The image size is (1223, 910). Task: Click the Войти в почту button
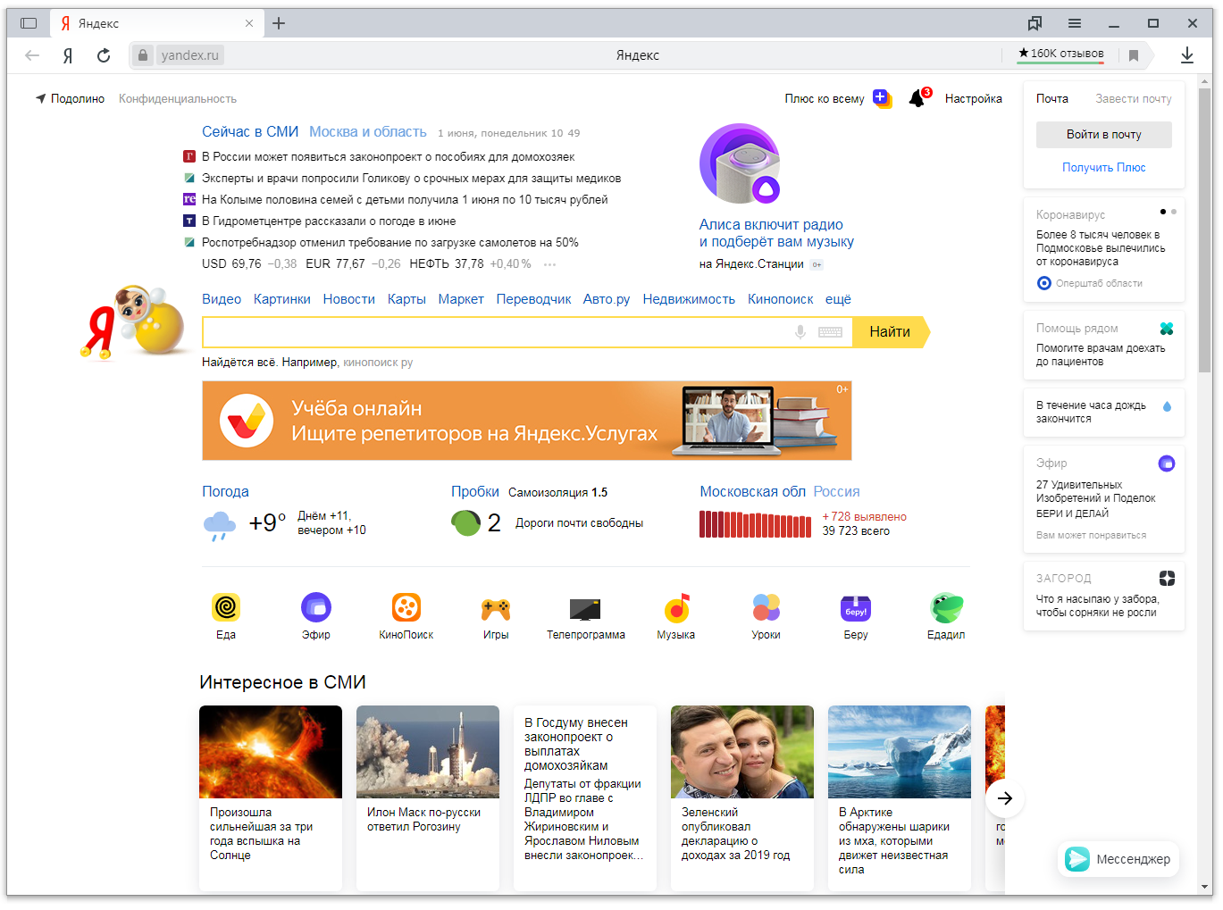(x=1103, y=135)
